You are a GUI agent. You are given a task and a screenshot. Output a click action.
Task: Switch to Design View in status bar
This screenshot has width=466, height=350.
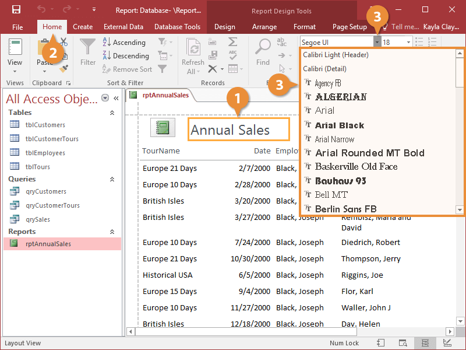447,343
